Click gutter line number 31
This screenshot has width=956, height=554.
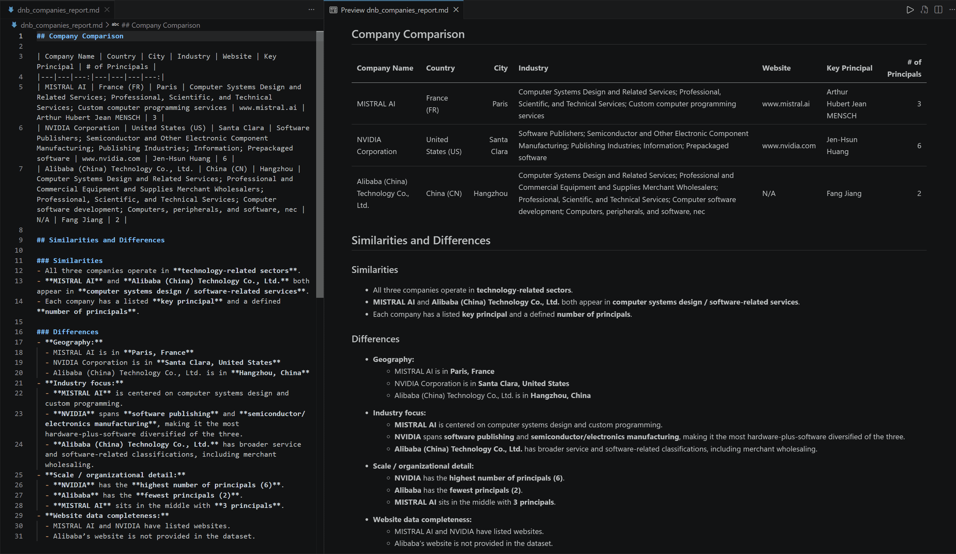click(19, 536)
